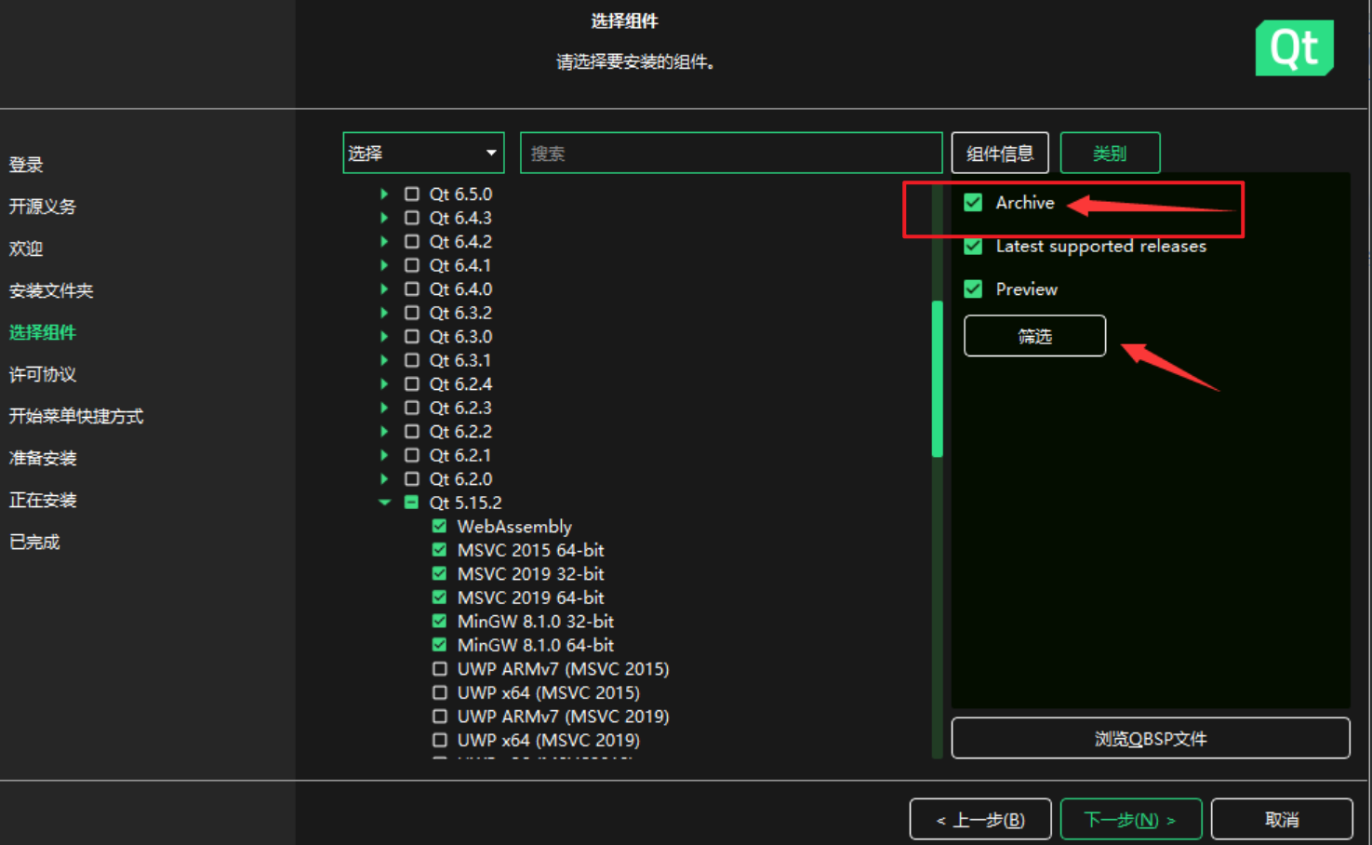Uncheck the WebAssembly component checkbox
The image size is (1372, 845).
pyautogui.click(x=440, y=527)
